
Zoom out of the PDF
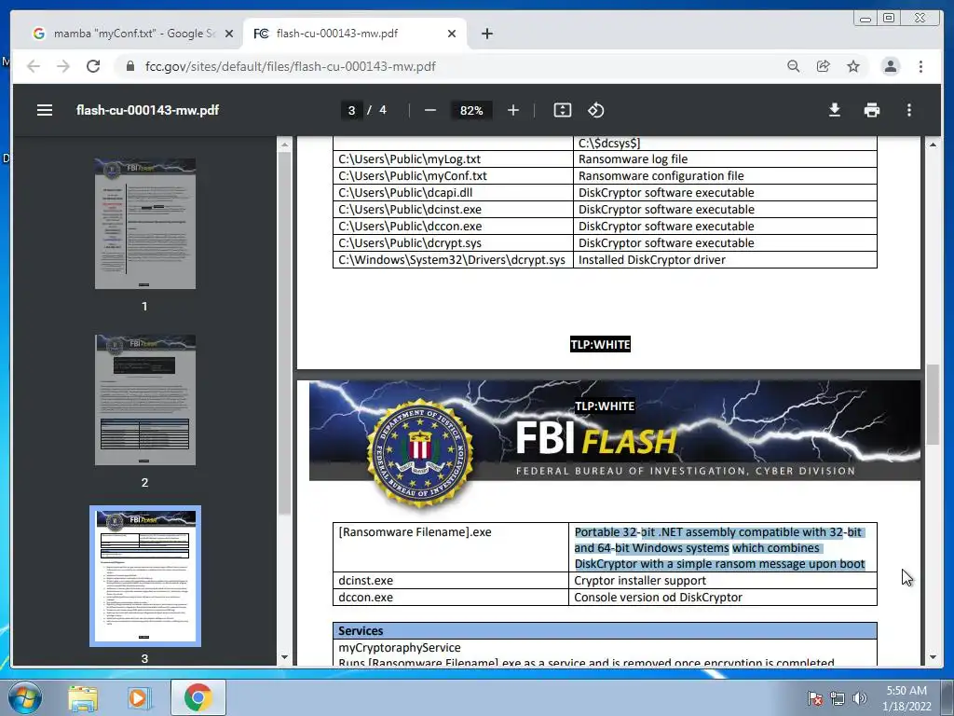(430, 110)
